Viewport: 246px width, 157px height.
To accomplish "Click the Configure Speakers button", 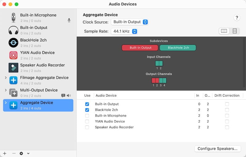I will click(217, 149).
